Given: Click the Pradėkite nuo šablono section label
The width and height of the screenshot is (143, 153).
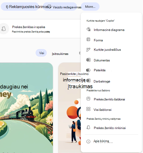Looking at the screenshot, I should click(98, 91).
